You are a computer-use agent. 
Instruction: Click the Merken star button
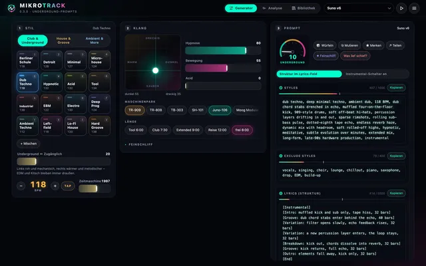373,45
